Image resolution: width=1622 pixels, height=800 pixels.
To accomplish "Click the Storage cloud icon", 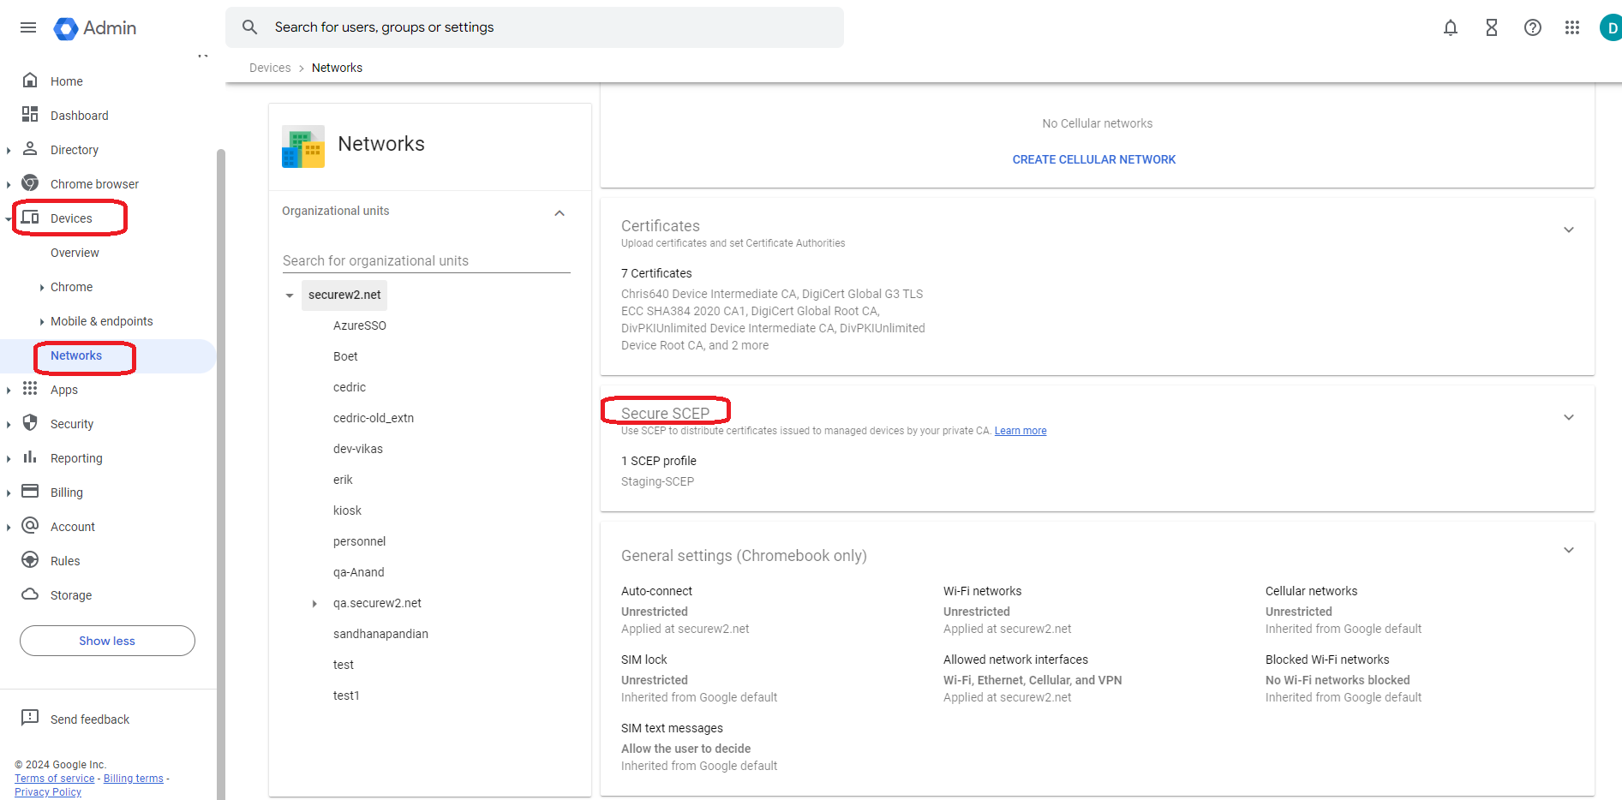I will click(x=30, y=594).
